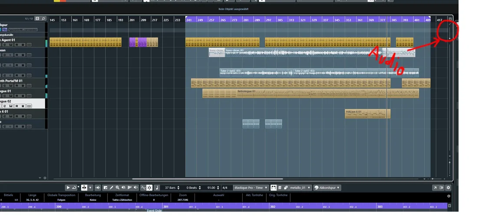Toggle the snap button in the editor toolbar

pos(149,187)
